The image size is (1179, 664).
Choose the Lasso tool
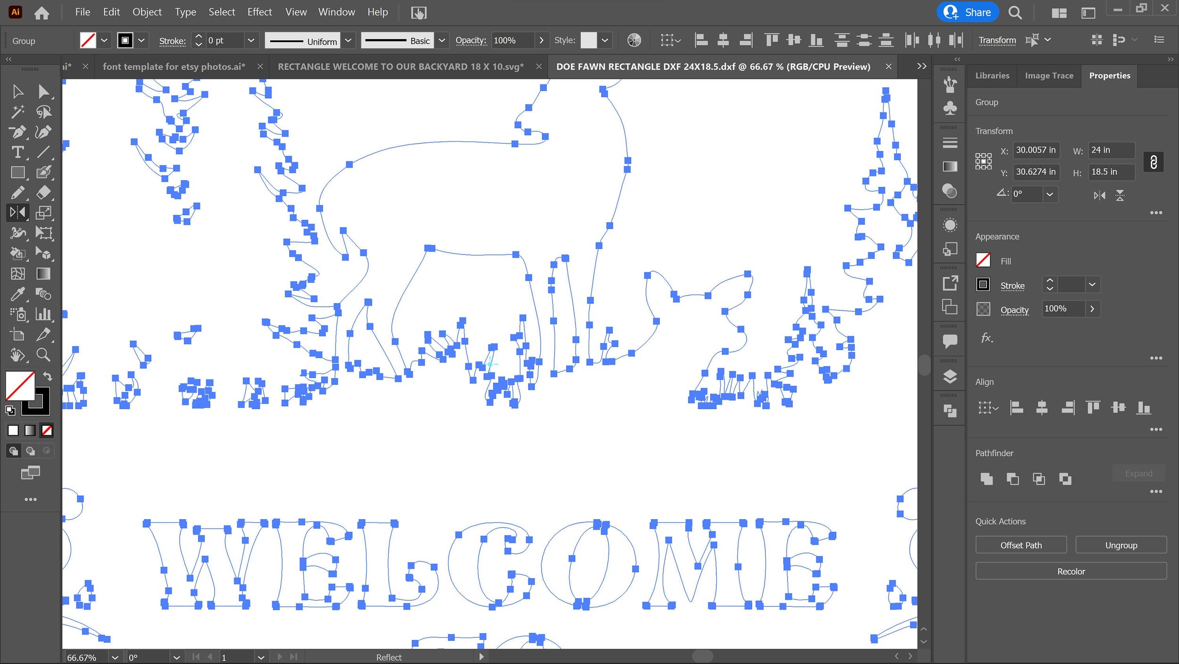(x=43, y=111)
